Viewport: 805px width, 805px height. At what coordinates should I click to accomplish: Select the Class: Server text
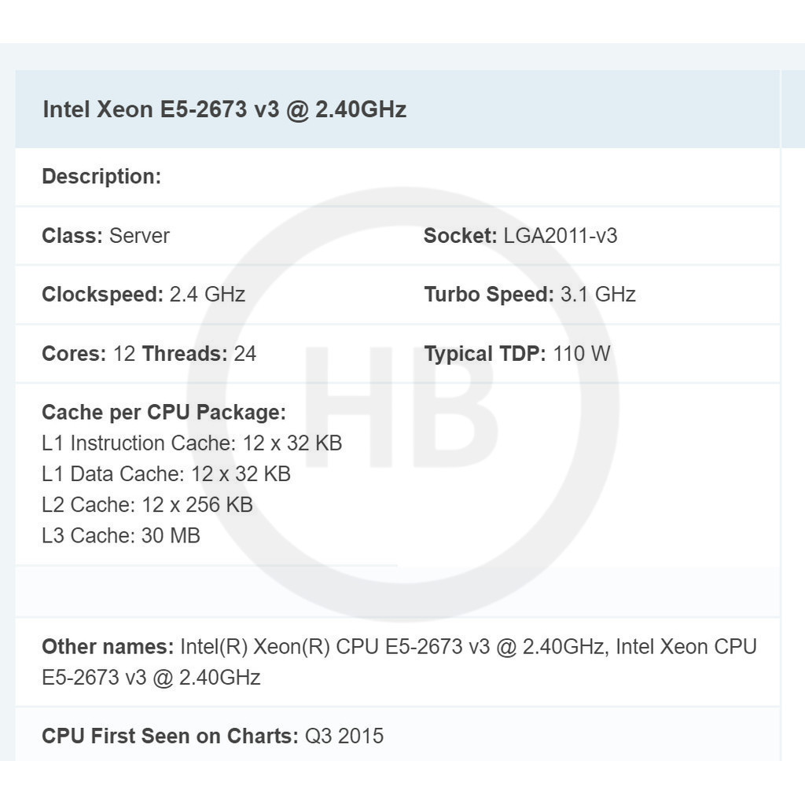[x=105, y=236]
